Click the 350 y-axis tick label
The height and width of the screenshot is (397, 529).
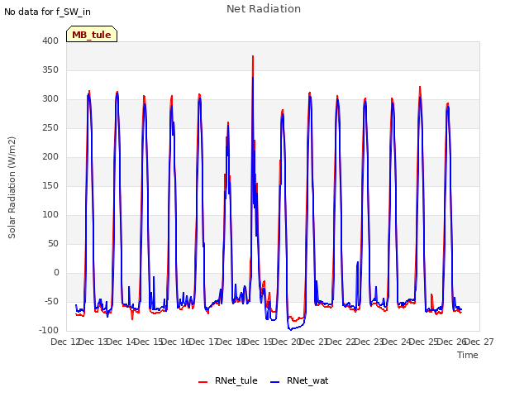(x=50, y=69)
